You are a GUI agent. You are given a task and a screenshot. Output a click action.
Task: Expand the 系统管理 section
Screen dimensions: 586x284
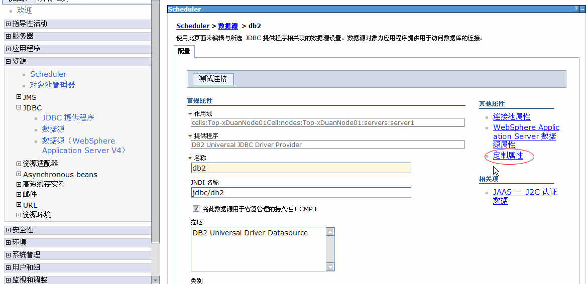click(x=8, y=255)
